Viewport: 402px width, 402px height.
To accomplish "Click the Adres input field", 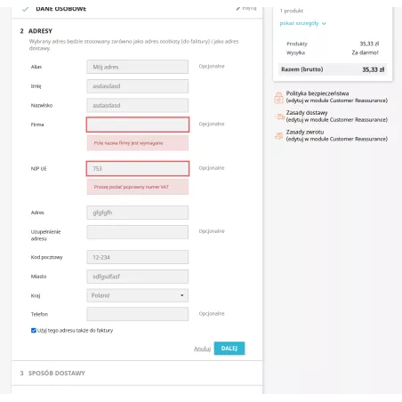I will click(138, 213).
